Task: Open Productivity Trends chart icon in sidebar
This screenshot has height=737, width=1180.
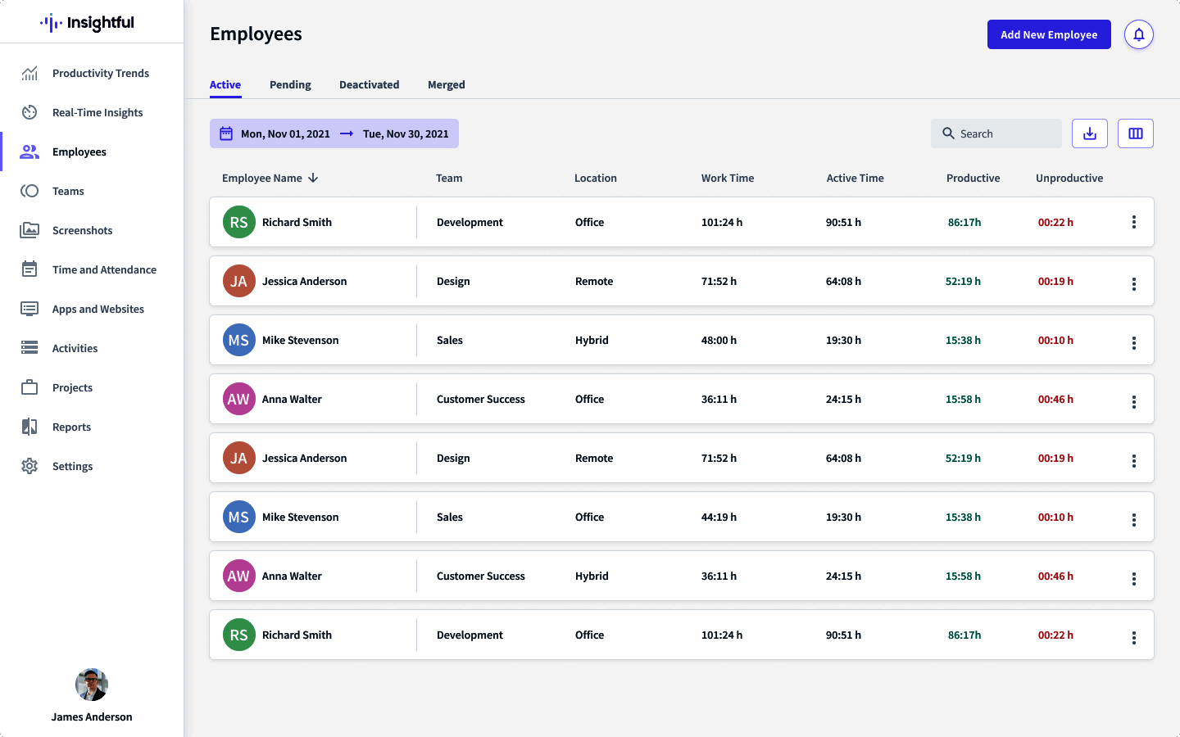Action: (x=29, y=74)
